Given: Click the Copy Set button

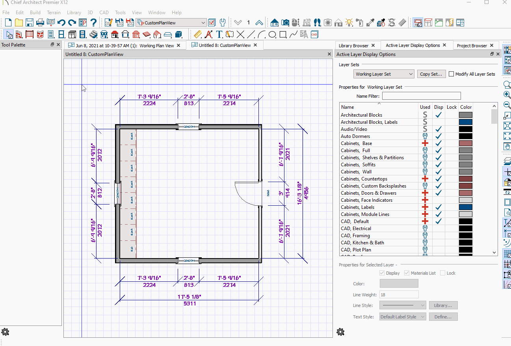Looking at the screenshot, I should tap(431, 74).
